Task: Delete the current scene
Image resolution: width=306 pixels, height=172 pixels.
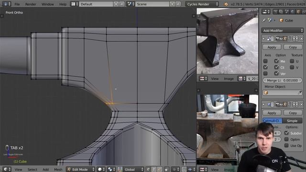Action: (178, 4)
